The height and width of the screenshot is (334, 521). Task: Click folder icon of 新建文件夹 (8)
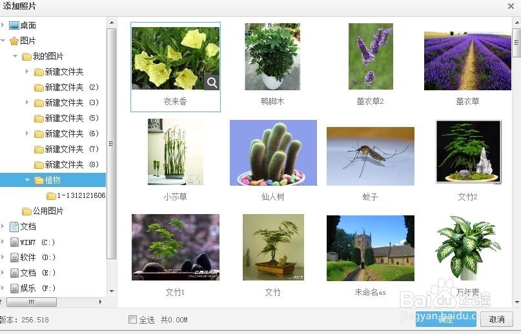pos(39,164)
